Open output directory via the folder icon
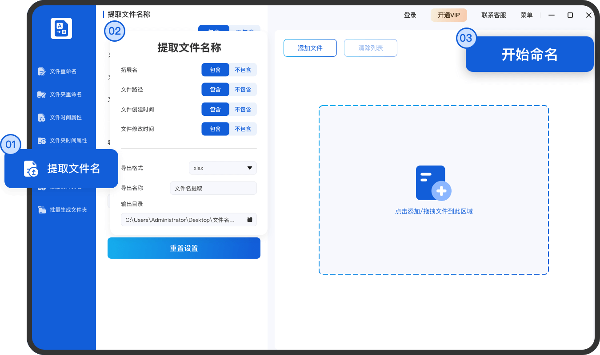 [250, 219]
